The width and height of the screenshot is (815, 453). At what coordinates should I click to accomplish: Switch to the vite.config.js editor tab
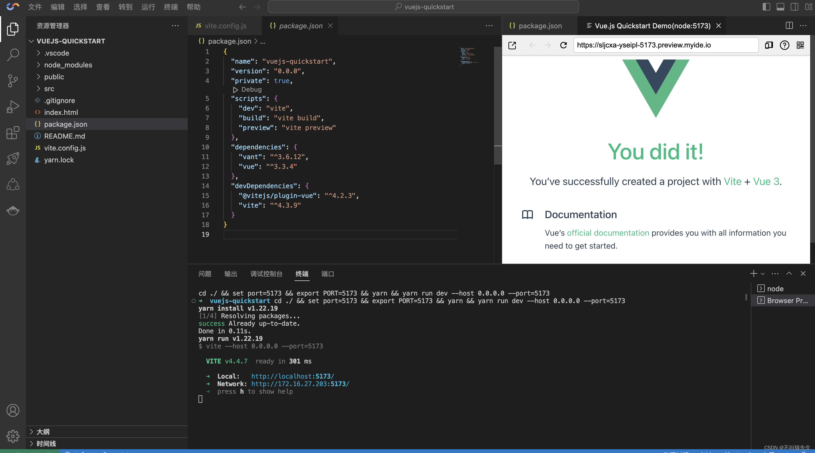tap(225, 26)
